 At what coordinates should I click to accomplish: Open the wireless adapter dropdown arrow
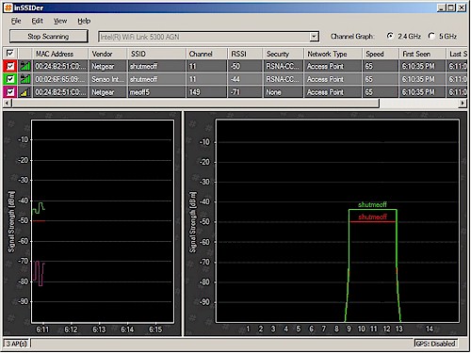(x=314, y=37)
